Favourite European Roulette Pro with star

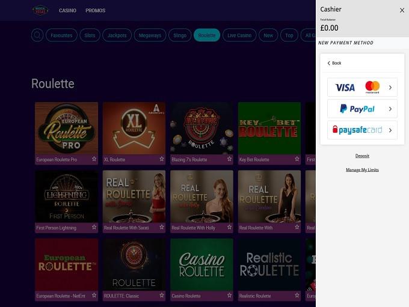tap(94, 159)
